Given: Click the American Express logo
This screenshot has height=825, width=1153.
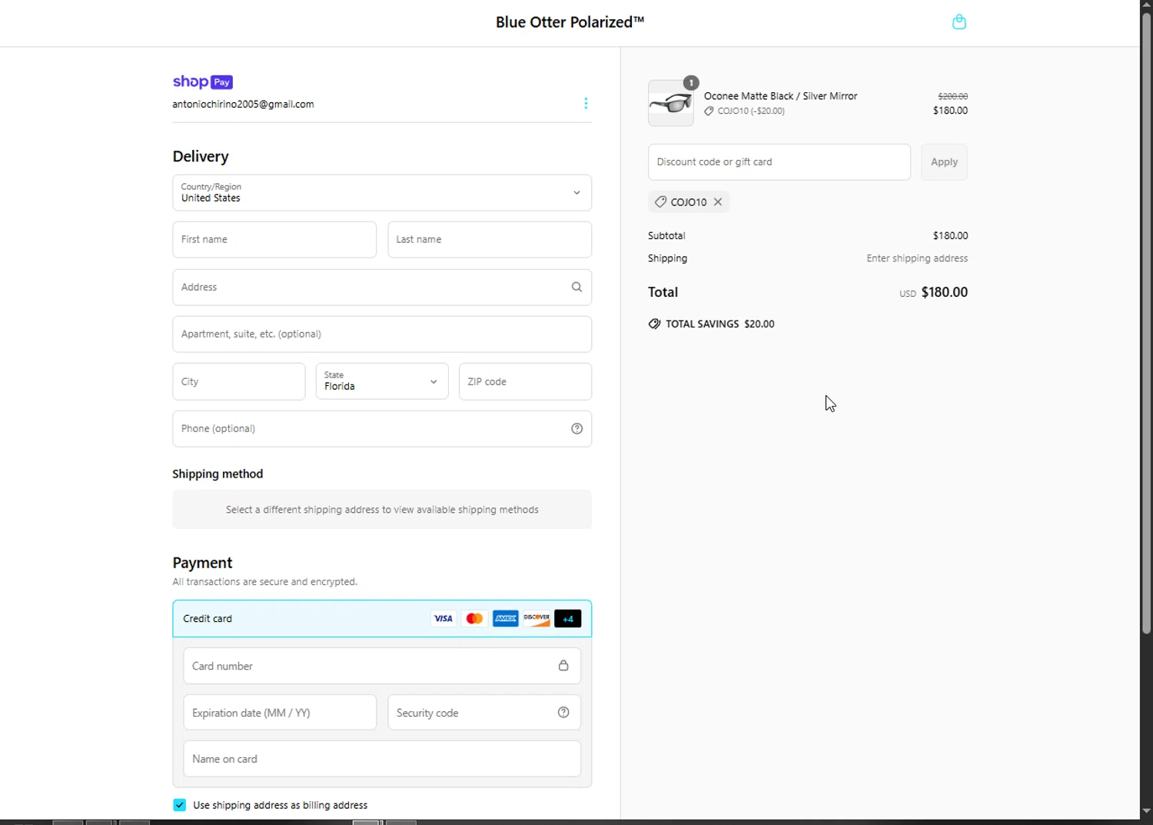Looking at the screenshot, I should click(505, 618).
